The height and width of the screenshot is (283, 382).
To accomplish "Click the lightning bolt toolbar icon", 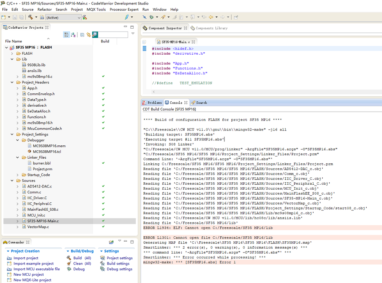I will click(x=127, y=17).
